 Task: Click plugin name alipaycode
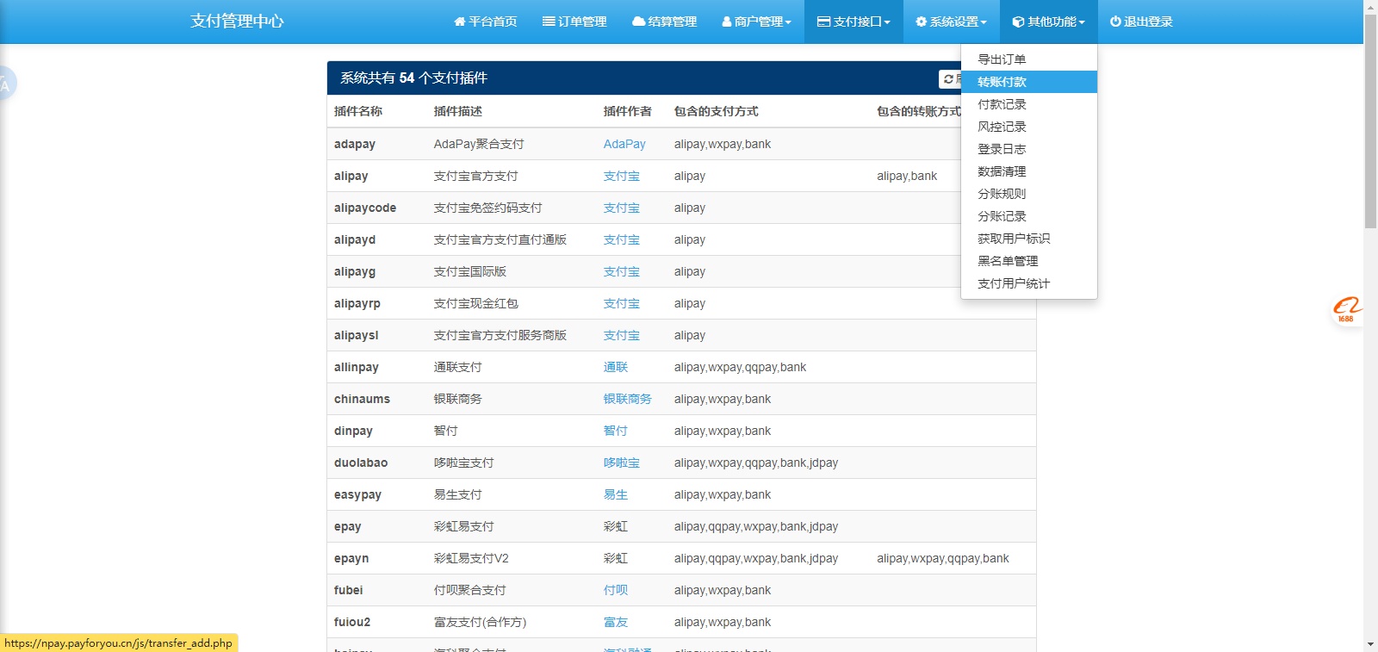tap(365, 208)
